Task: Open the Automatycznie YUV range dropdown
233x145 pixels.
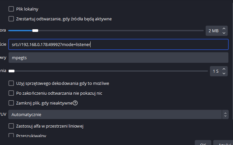Action: [x=118, y=114]
